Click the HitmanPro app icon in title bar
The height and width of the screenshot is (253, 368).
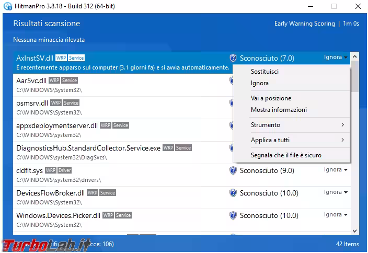8,6
